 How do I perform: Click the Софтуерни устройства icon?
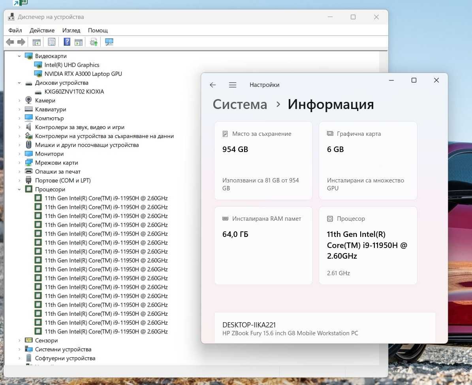tap(28, 358)
